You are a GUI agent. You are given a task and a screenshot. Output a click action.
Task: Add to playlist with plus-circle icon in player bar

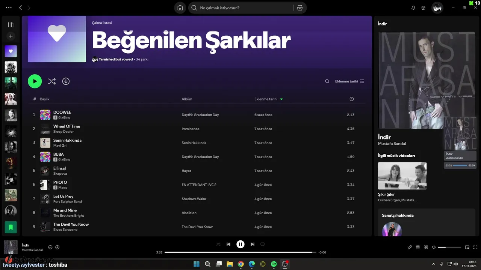pyautogui.click(x=57, y=247)
